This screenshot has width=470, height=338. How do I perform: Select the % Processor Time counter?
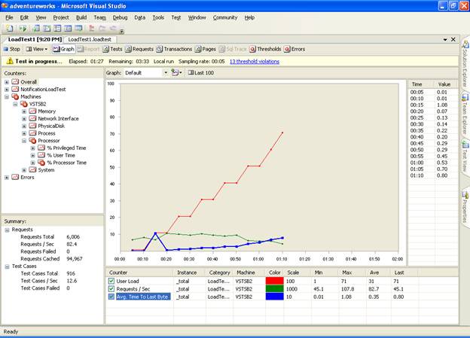[66, 163]
